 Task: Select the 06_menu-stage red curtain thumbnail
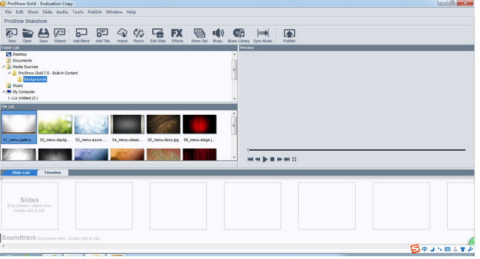pyautogui.click(x=199, y=125)
